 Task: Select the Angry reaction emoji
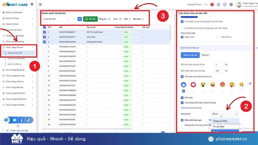coord(222,85)
